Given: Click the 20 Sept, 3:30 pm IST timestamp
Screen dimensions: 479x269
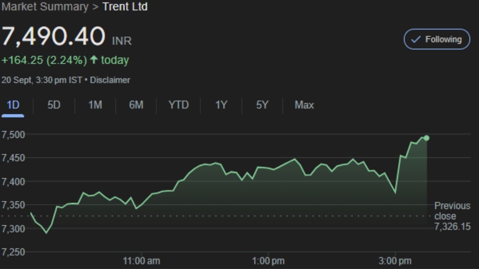Looking at the screenshot, I should 42,80.
